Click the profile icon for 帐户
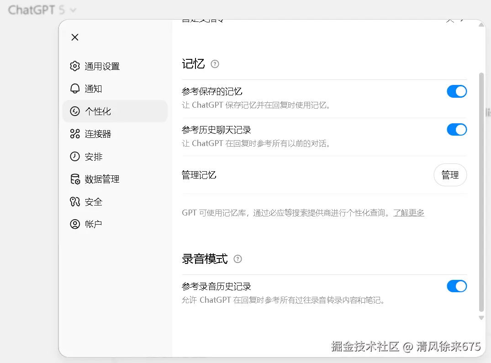The image size is (491, 363). (x=75, y=224)
